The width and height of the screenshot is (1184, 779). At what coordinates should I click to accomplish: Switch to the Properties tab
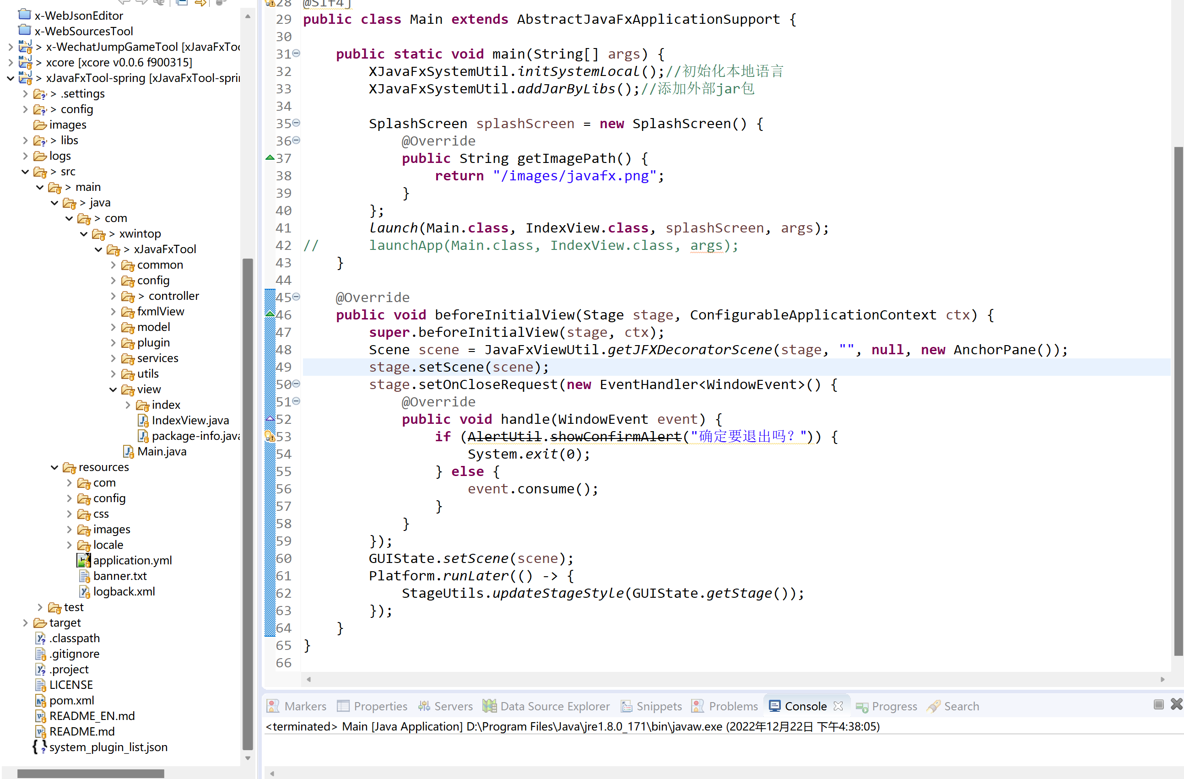(x=372, y=706)
